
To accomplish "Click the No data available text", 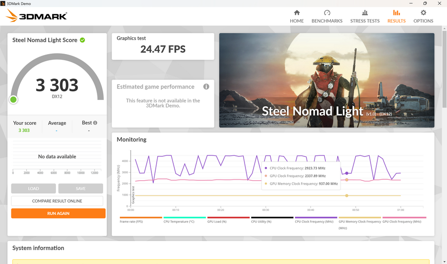I will point(57,157).
